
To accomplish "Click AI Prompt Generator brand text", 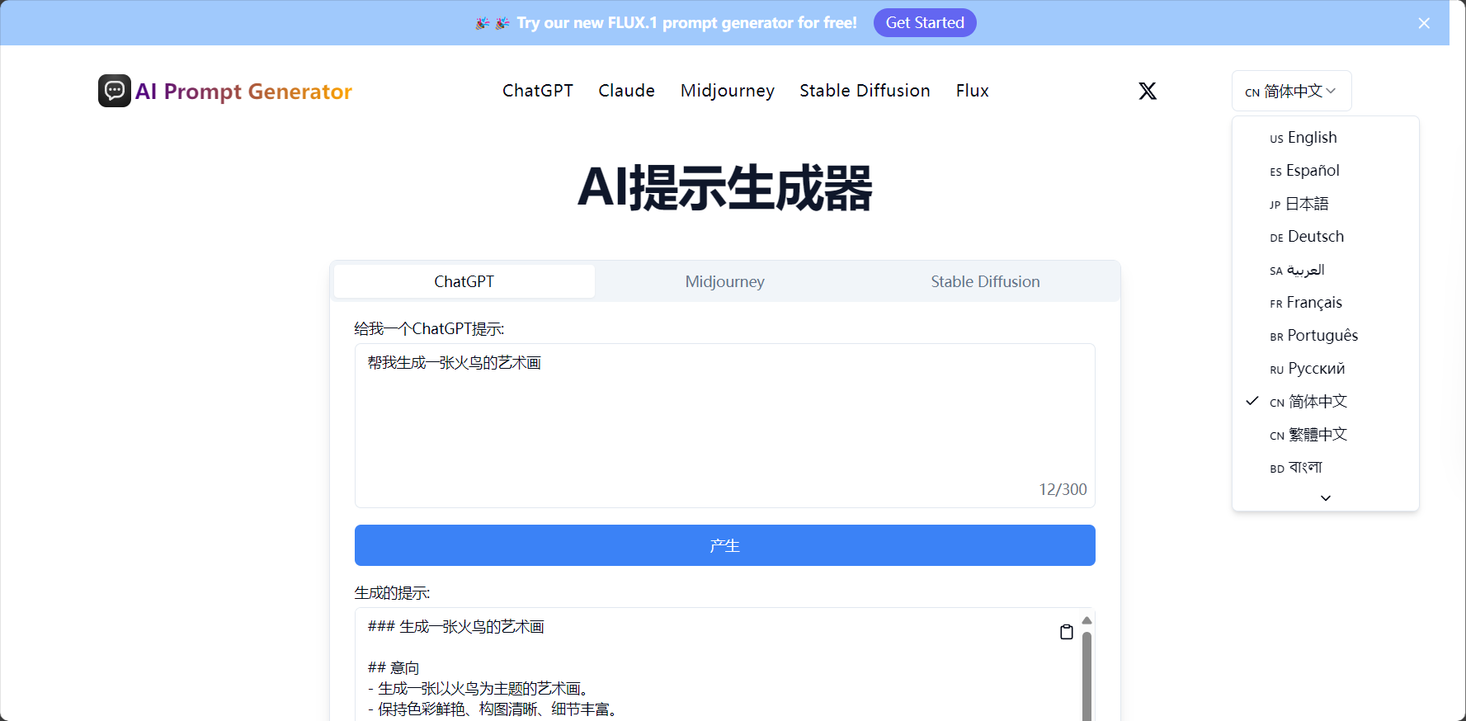I will point(243,92).
